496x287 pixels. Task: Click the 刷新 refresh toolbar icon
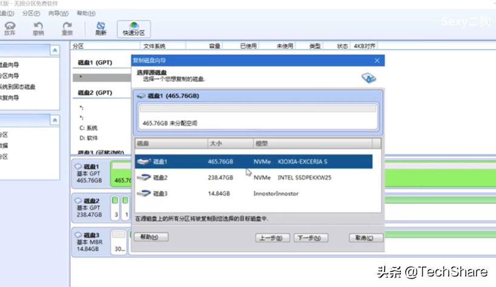[101, 28]
